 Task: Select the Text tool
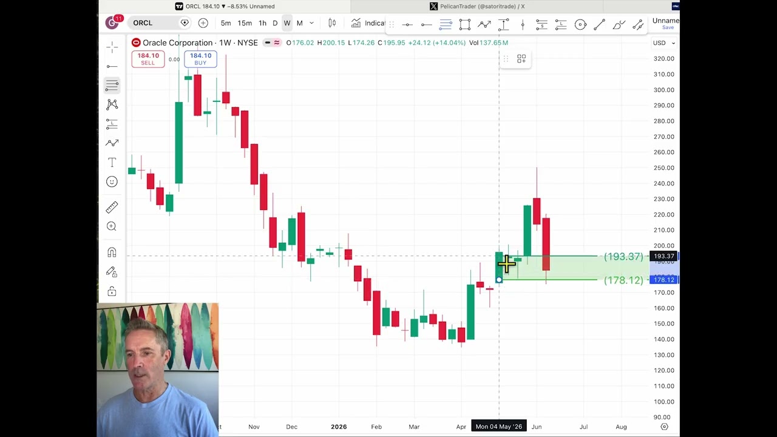coord(112,163)
